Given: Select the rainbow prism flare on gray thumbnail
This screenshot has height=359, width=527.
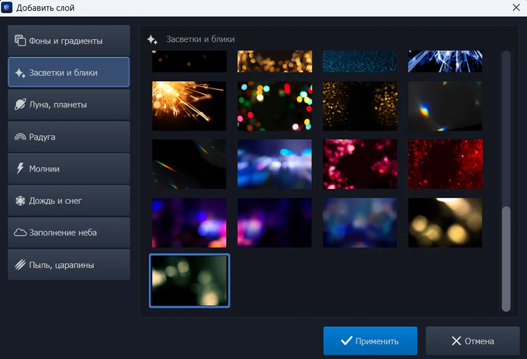Looking at the screenshot, I should pyautogui.click(x=445, y=106).
